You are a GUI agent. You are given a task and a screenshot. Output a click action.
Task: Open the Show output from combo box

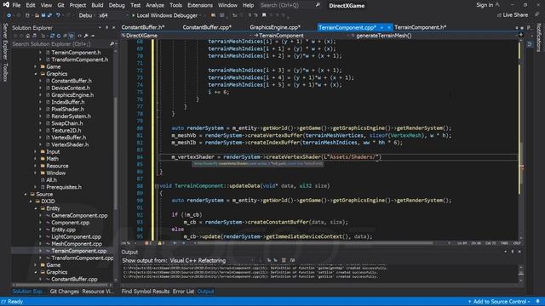pos(212,261)
